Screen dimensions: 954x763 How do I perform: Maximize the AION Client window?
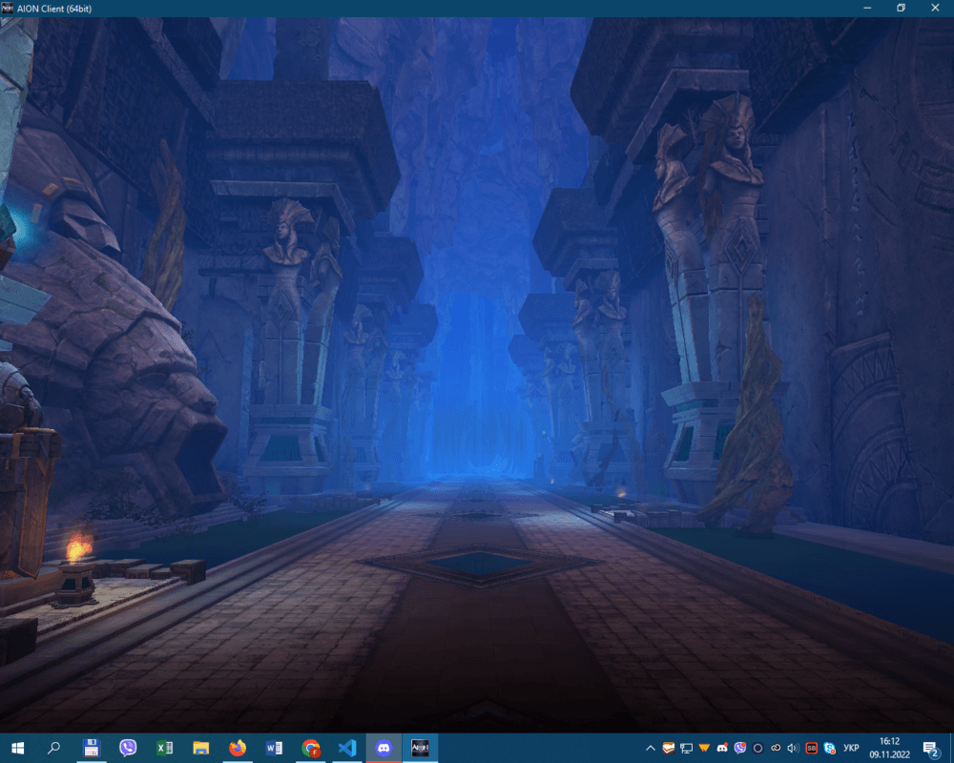[900, 8]
